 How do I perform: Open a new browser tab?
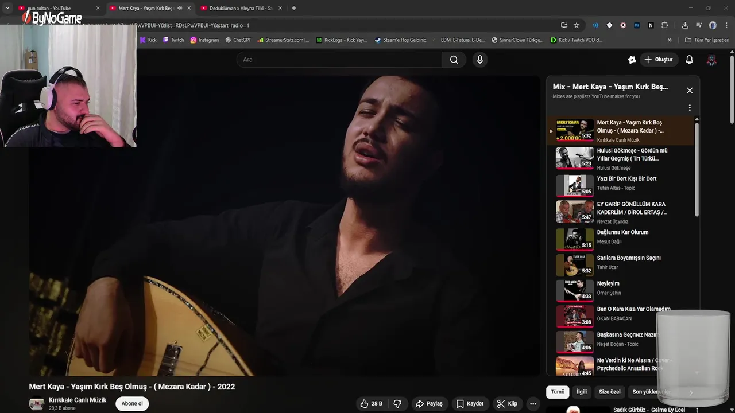click(x=294, y=8)
